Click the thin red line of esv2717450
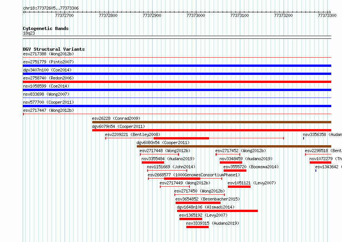The width and height of the screenshot is (342, 242). tap(199, 195)
